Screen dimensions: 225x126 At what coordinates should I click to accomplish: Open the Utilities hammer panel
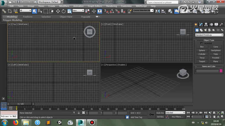pyautogui.click(x=221, y=24)
